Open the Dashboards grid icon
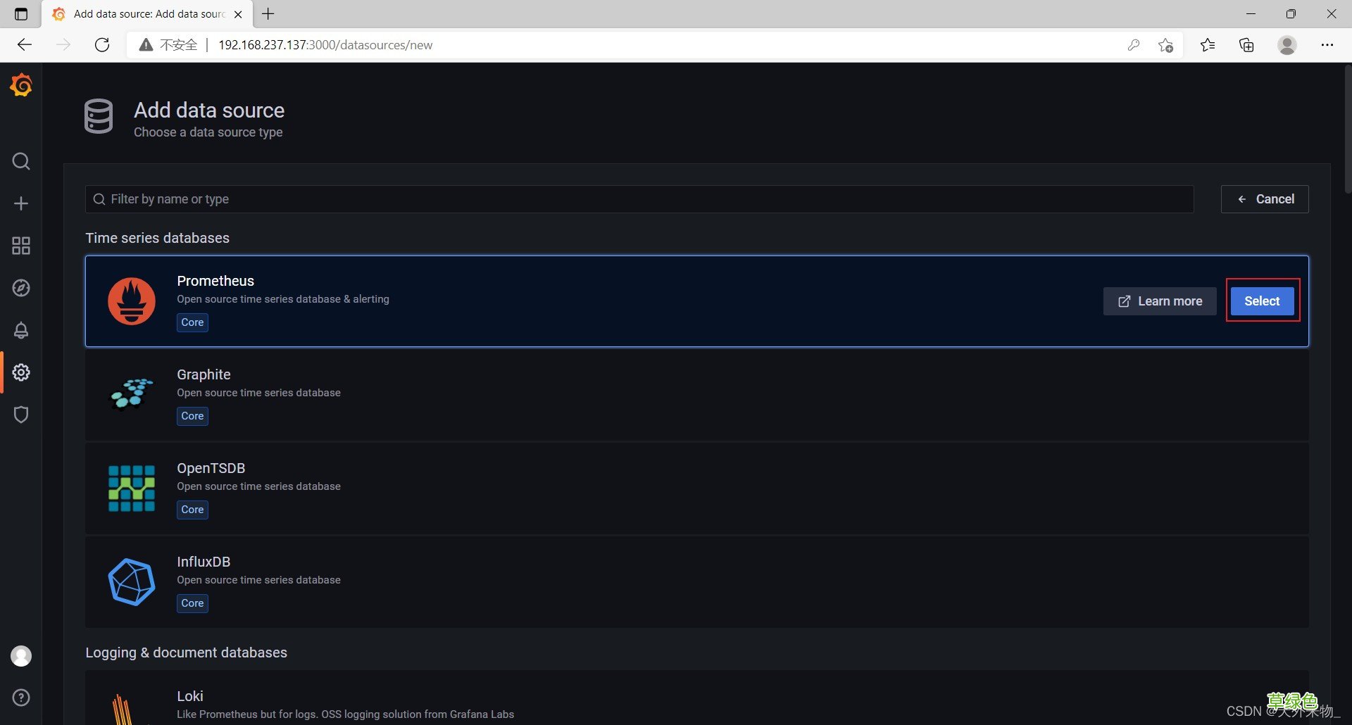 [x=21, y=246]
